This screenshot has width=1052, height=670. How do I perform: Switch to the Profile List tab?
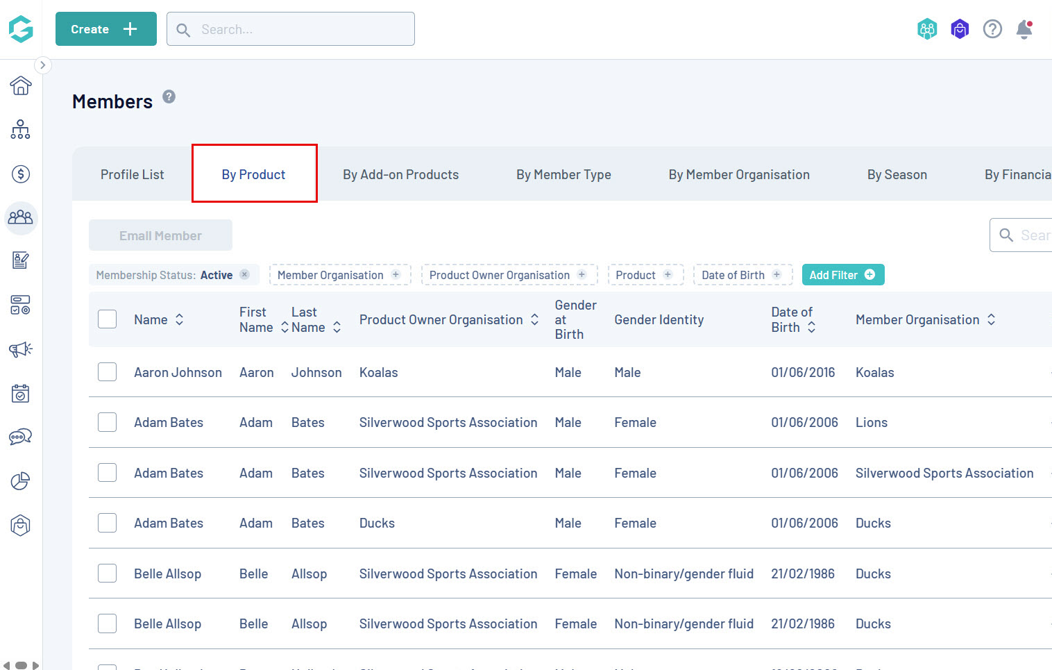(x=132, y=174)
